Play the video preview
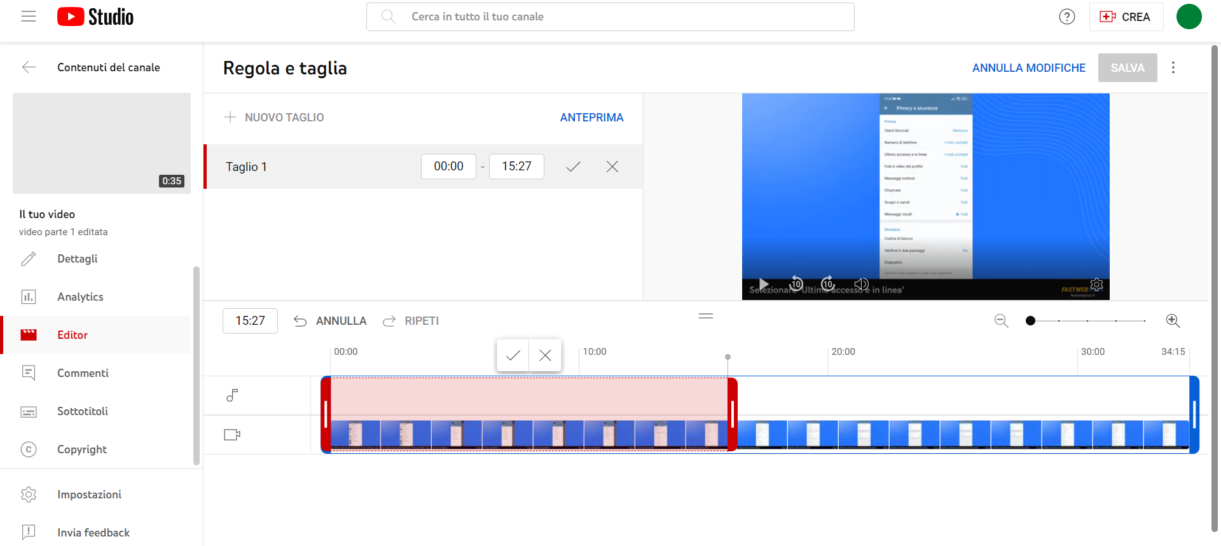This screenshot has width=1221, height=546. click(764, 284)
